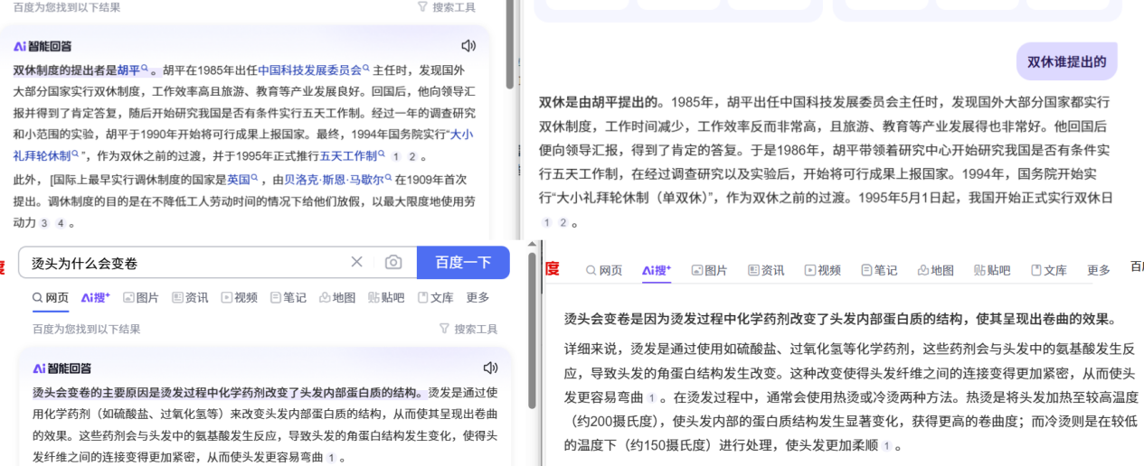Open 贴吧 tab in the AI搜+ results panel
Image resolution: width=1144 pixels, height=466 pixels.
click(992, 270)
